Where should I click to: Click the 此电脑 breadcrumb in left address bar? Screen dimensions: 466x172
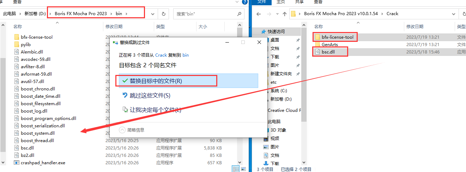10,14
